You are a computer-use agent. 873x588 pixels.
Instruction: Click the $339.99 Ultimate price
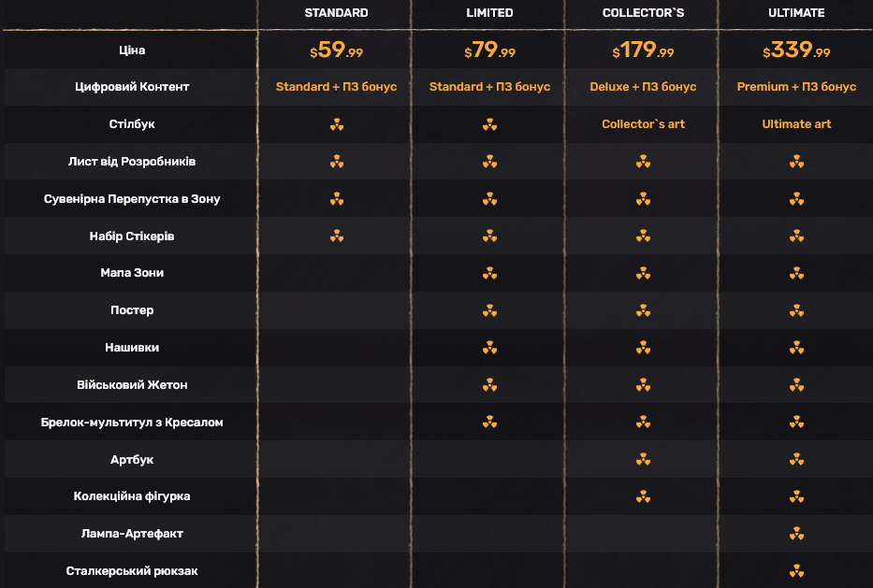pos(796,50)
